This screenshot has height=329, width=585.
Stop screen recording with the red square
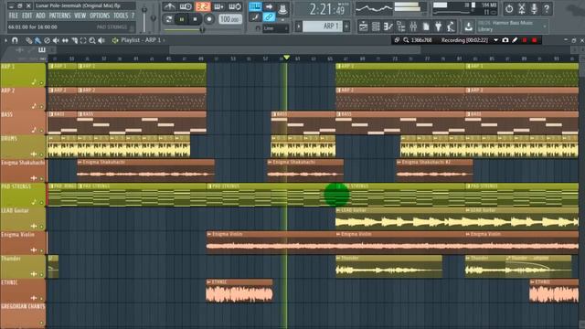[534, 40]
